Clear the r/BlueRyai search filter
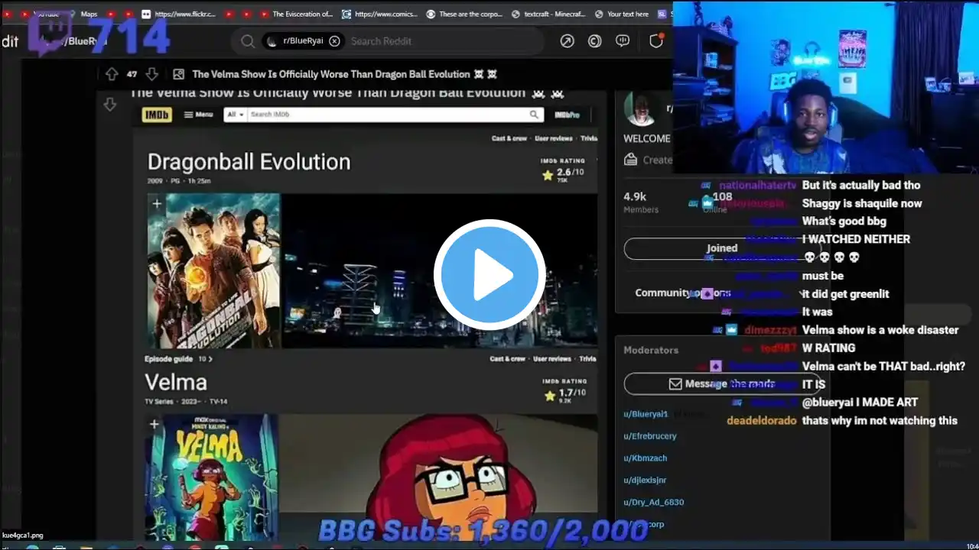Image resolution: width=979 pixels, height=550 pixels. [334, 41]
